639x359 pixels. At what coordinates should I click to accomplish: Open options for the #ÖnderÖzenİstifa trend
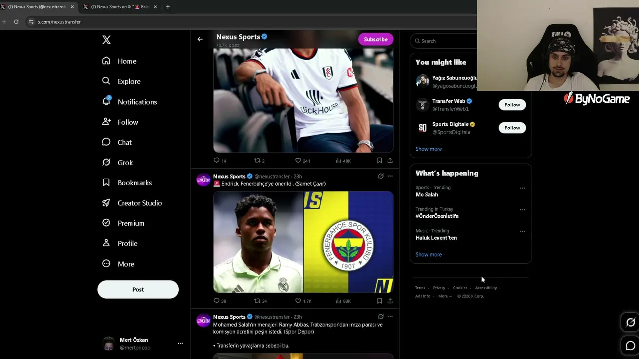pos(522,210)
